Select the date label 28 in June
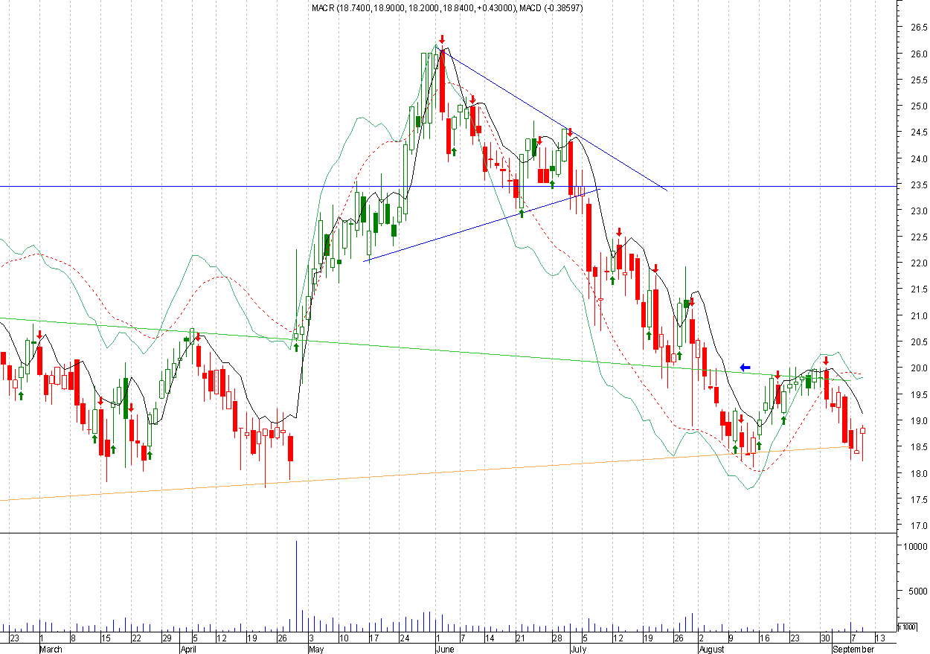 [x=557, y=638]
